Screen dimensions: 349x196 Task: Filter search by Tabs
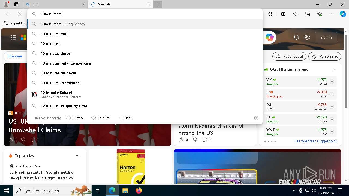coord(125,118)
